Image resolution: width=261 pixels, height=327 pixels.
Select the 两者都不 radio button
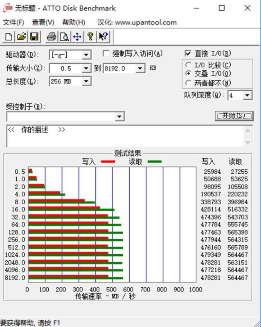pyautogui.click(x=188, y=83)
